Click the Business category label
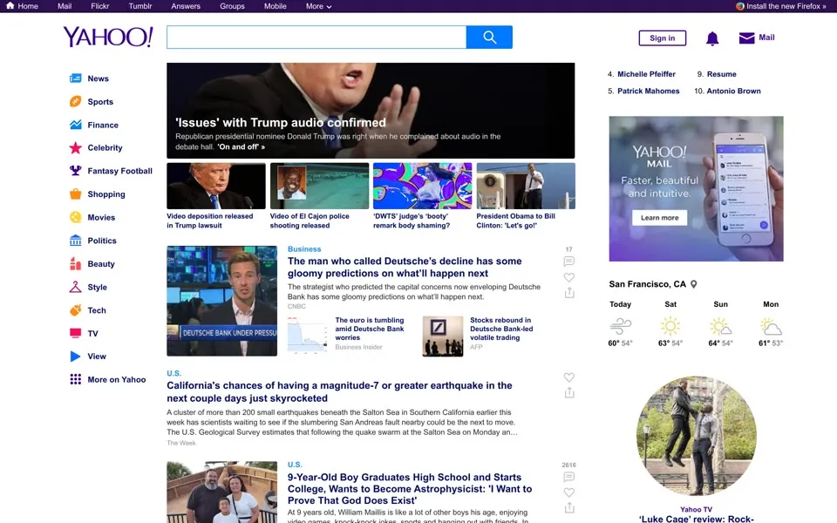Viewport: 837px width, 523px height. [304, 249]
